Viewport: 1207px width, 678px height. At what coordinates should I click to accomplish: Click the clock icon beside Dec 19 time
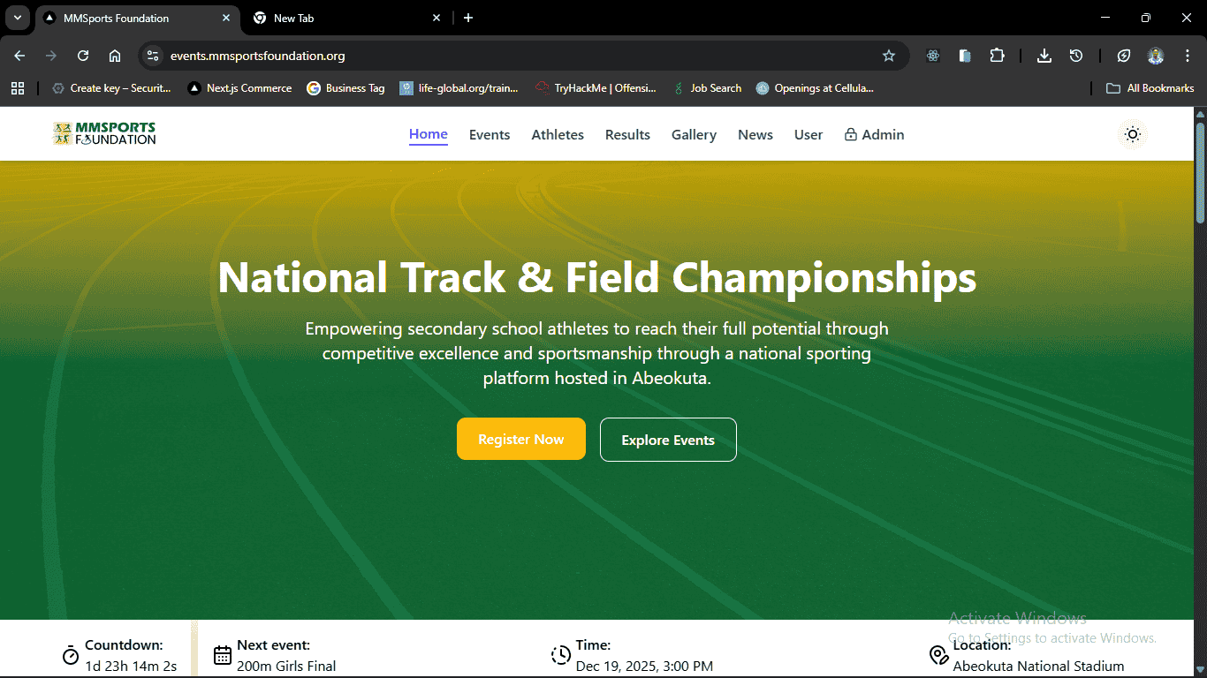561,655
